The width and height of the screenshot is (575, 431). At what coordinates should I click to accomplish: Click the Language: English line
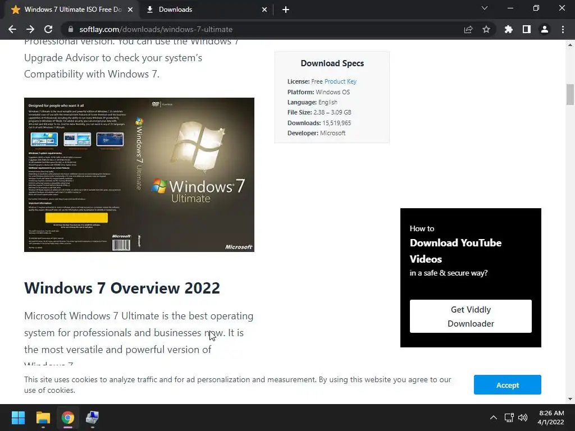pos(312,102)
